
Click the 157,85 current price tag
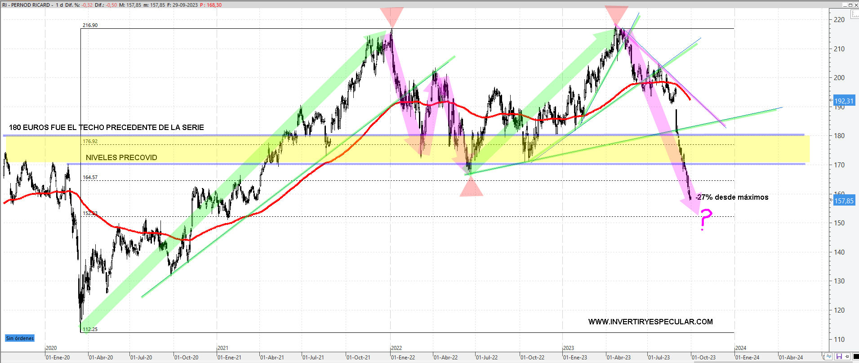pos(844,201)
